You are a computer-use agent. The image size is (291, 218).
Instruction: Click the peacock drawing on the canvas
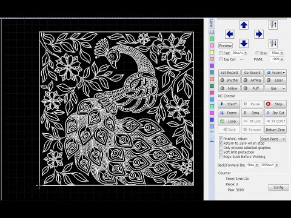(116, 108)
